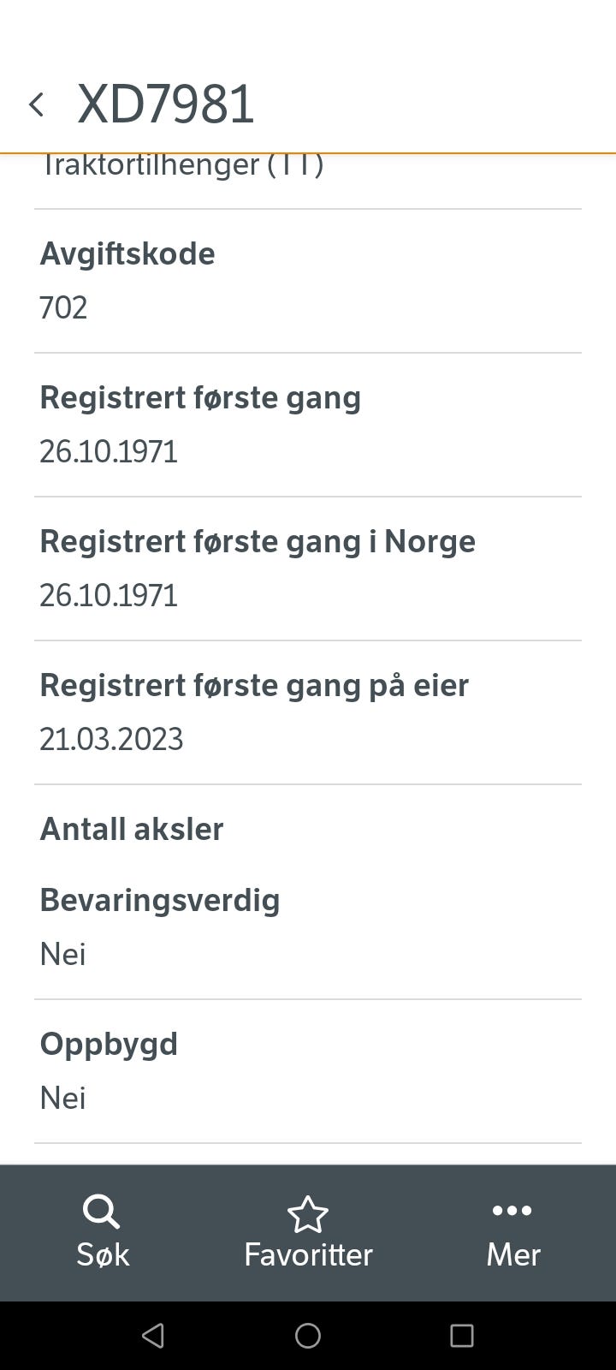616x1370 pixels.
Task: Tap the Android back triangle button
Action: click(x=154, y=1336)
